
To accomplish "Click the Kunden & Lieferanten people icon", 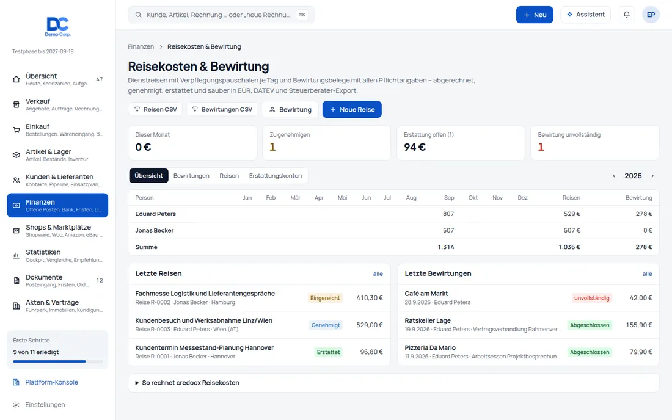I will pos(16,180).
